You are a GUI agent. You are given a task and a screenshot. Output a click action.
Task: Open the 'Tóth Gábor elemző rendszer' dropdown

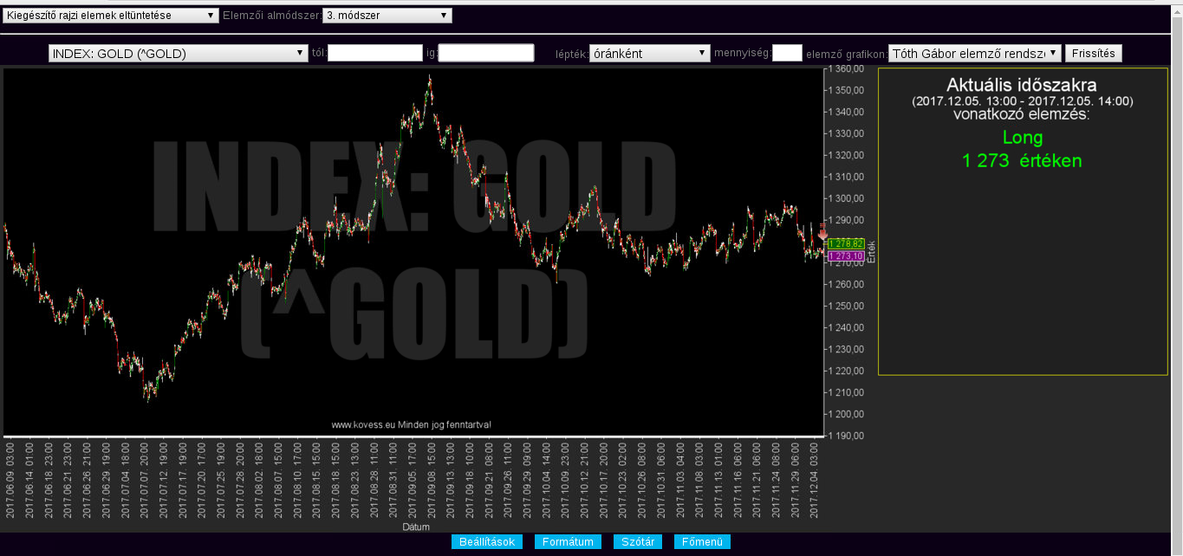coord(974,54)
